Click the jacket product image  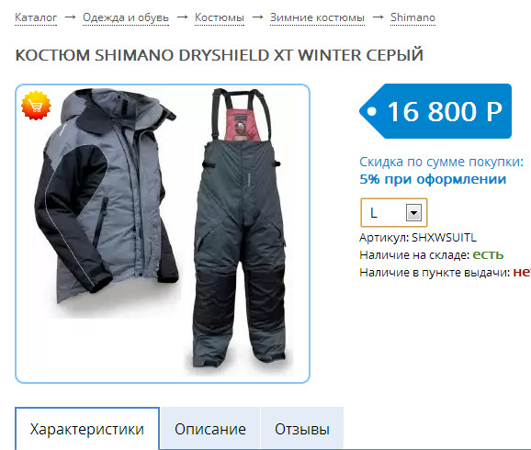[106, 201]
